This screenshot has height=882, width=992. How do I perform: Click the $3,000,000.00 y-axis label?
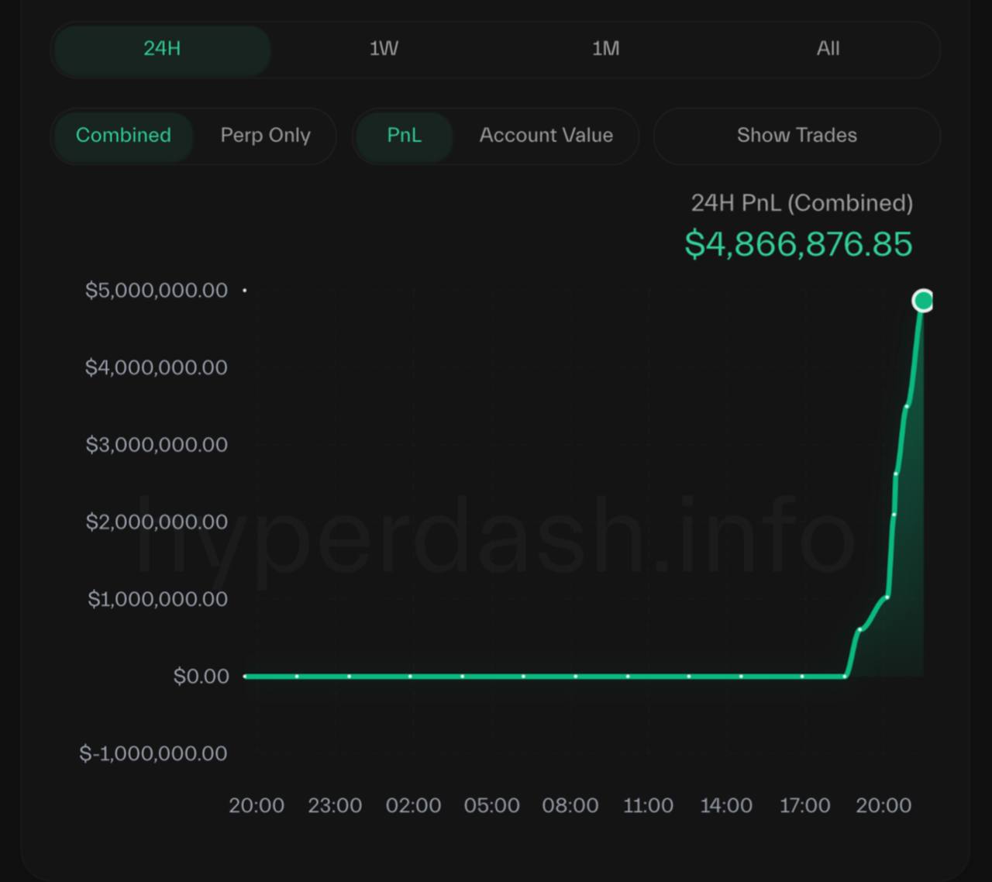pyautogui.click(x=157, y=445)
